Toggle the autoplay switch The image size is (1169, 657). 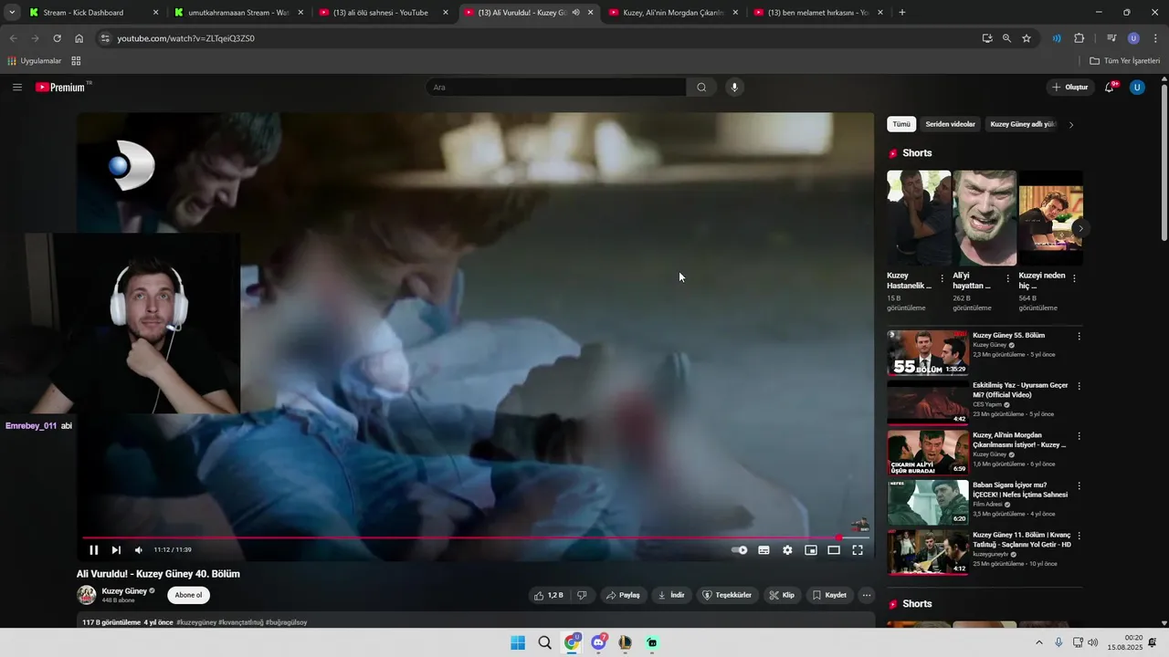coord(740,550)
